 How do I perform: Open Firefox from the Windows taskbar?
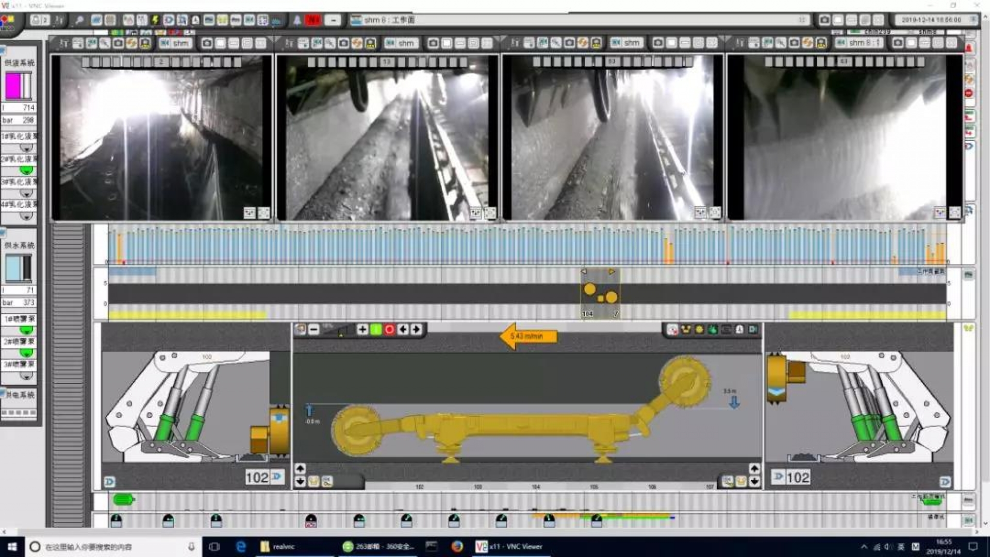click(457, 546)
